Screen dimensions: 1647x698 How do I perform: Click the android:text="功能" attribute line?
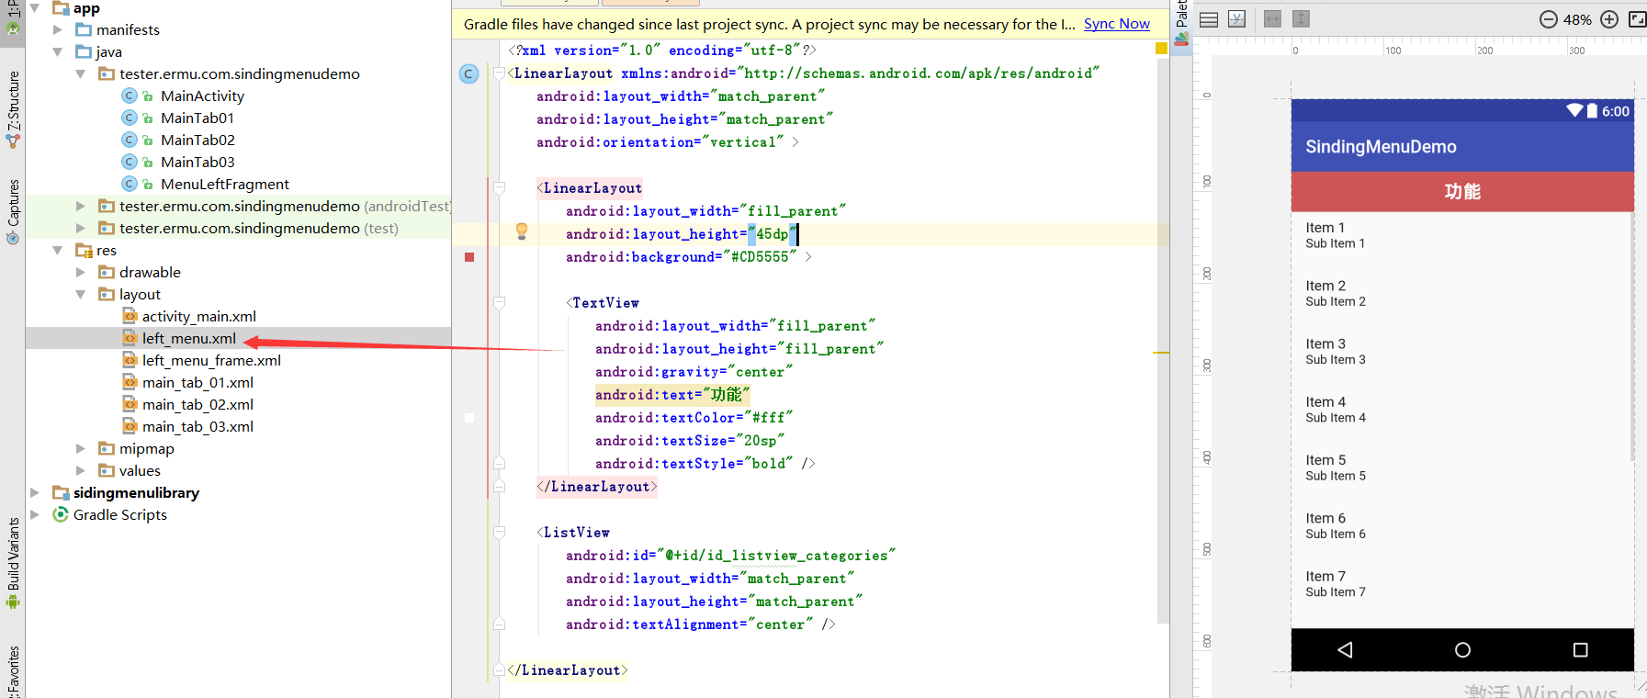pyautogui.click(x=672, y=395)
